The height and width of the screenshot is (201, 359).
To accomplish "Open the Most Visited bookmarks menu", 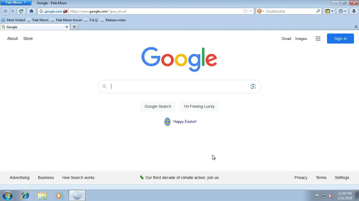I will pos(13,20).
